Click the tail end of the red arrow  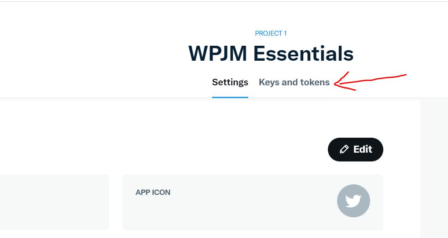[404, 75]
